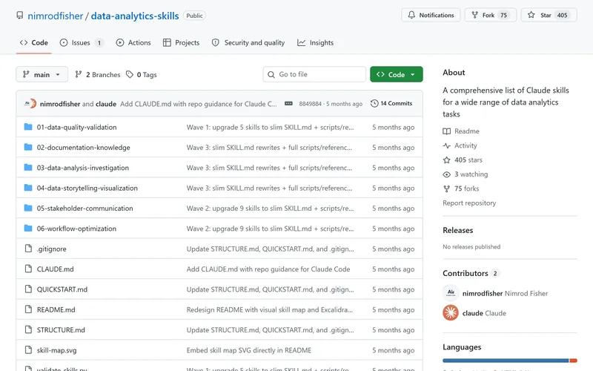Click the Go to file search field
Viewport: 593px width, 371px height.
pos(314,74)
